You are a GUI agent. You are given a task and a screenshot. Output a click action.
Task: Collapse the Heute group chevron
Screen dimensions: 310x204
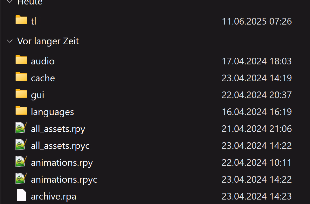tap(10, 2)
